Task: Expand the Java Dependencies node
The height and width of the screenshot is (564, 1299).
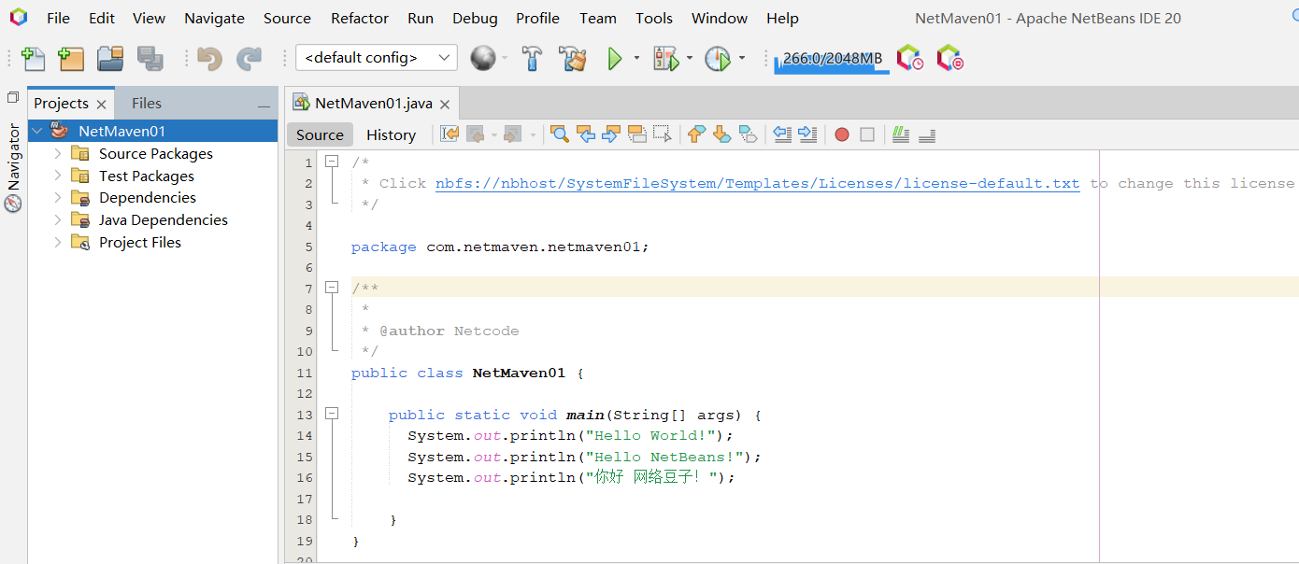Action: pos(58,219)
